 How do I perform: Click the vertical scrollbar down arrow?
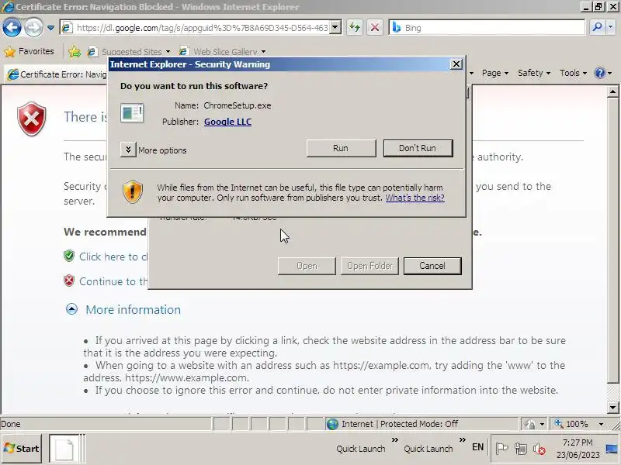(612, 408)
